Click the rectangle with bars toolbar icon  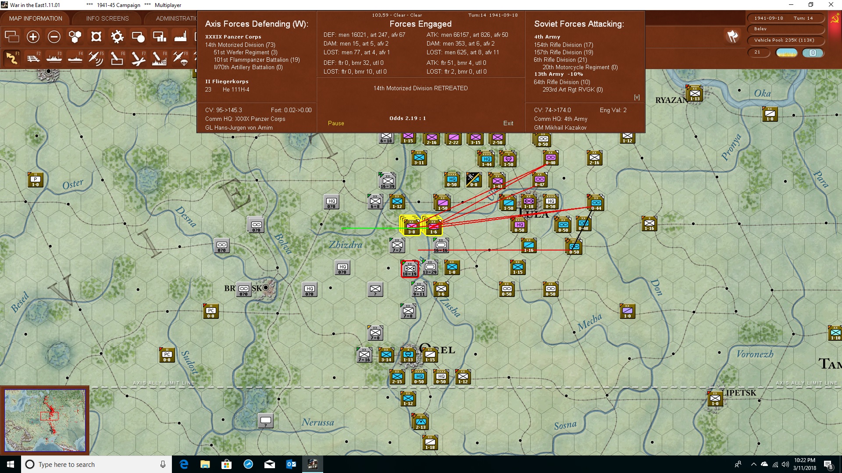[x=159, y=37]
